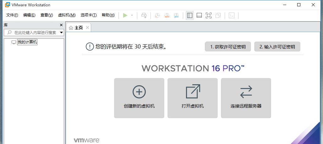Click 创建新的虚拟机 tile
323x144 pixels.
pos(139,98)
